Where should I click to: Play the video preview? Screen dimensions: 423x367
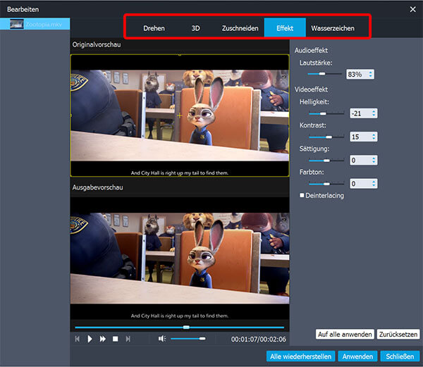90,339
